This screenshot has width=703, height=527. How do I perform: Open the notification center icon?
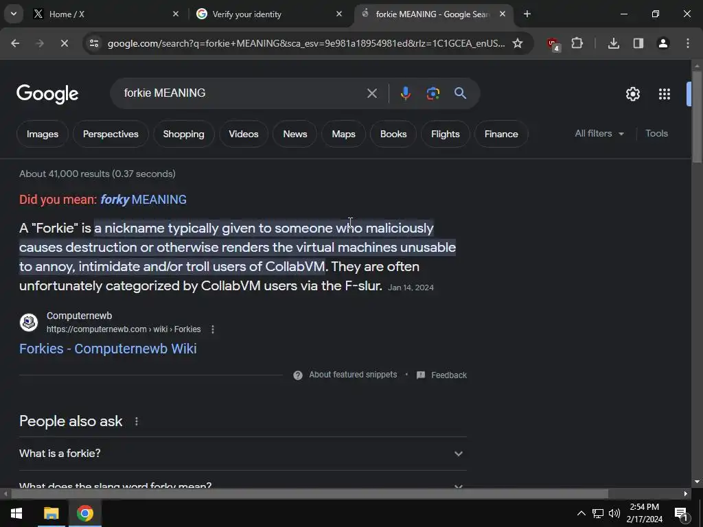click(x=681, y=513)
